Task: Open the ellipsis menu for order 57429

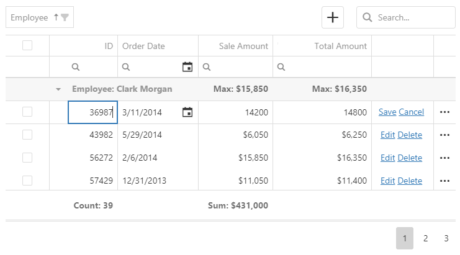Action: pyautogui.click(x=444, y=181)
